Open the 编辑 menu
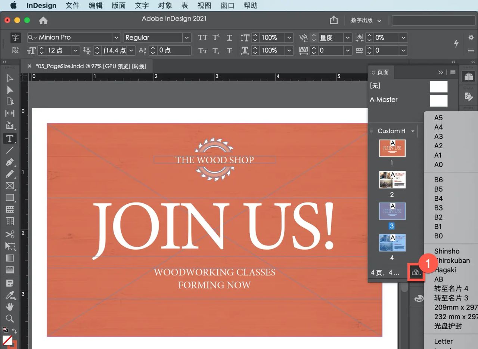The height and width of the screenshot is (349, 478). click(96, 6)
